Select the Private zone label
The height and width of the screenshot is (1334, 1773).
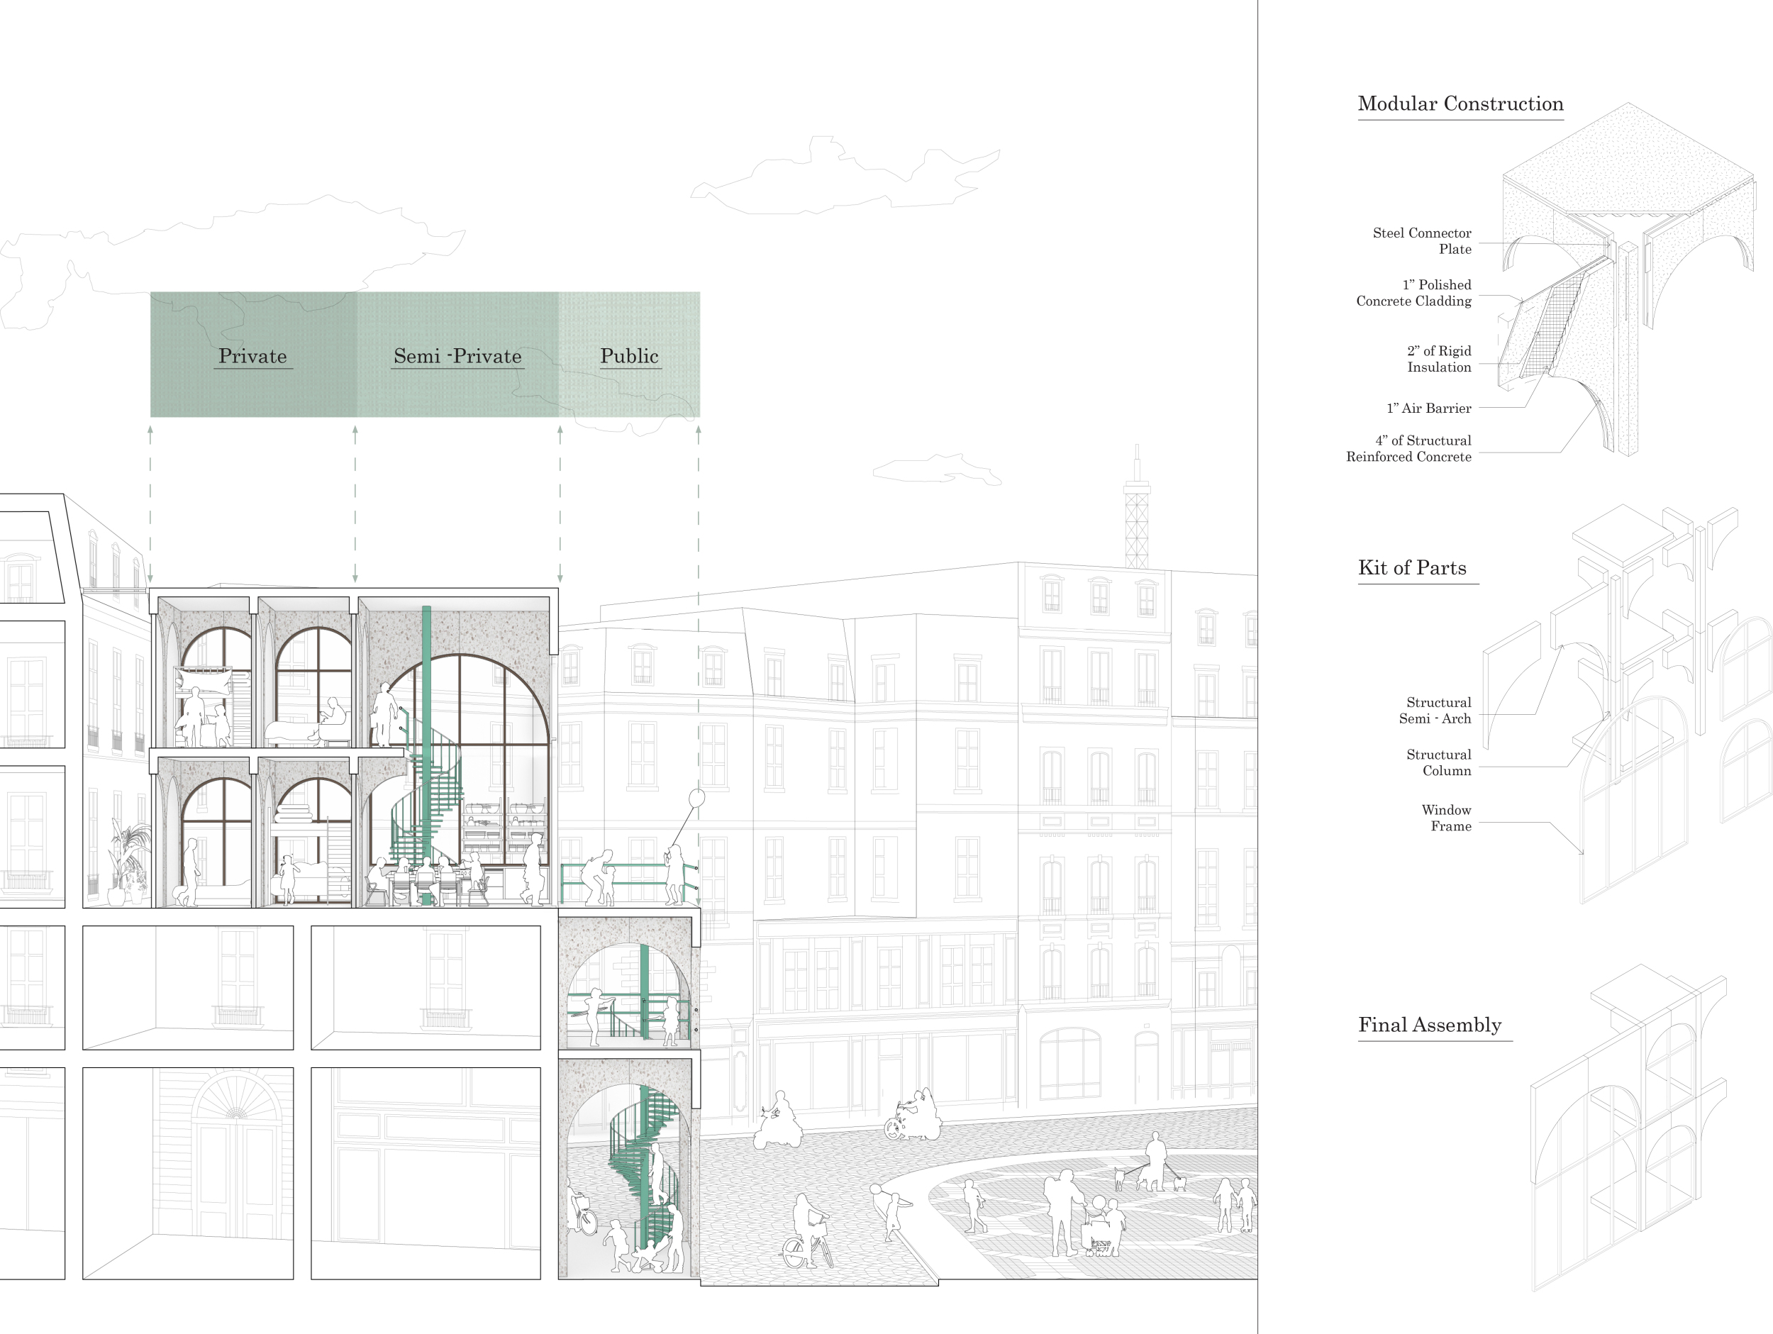pyautogui.click(x=252, y=357)
